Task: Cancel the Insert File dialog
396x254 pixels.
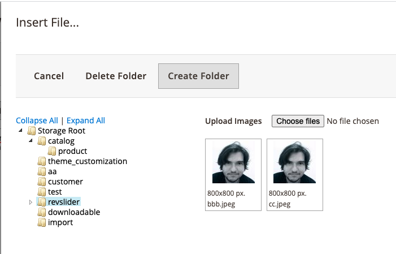Action: (x=49, y=76)
